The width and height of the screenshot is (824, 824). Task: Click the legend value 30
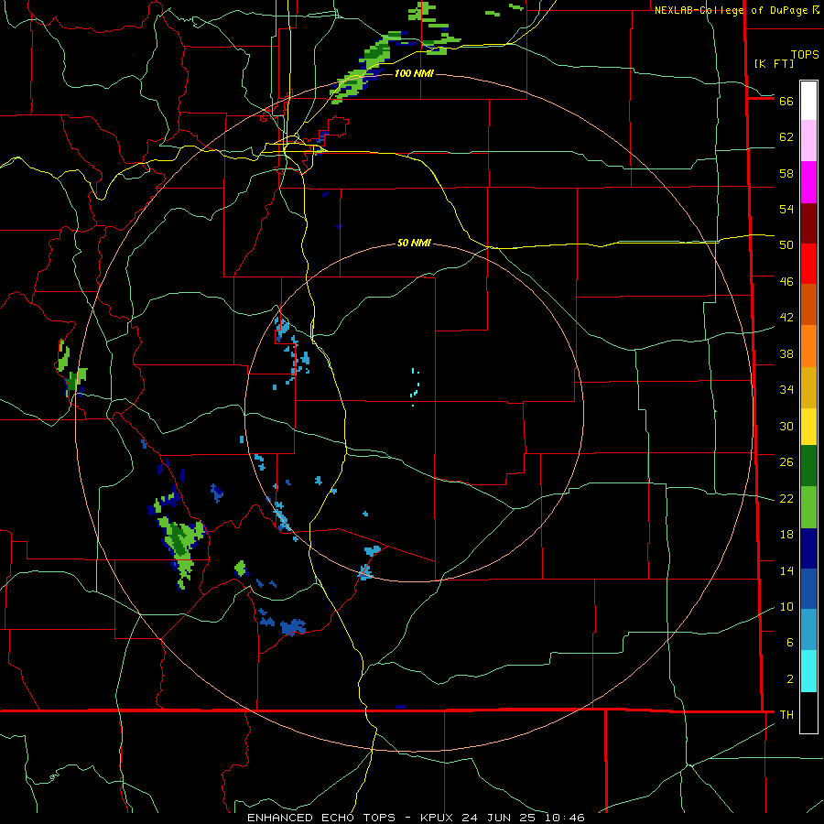point(786,426)
